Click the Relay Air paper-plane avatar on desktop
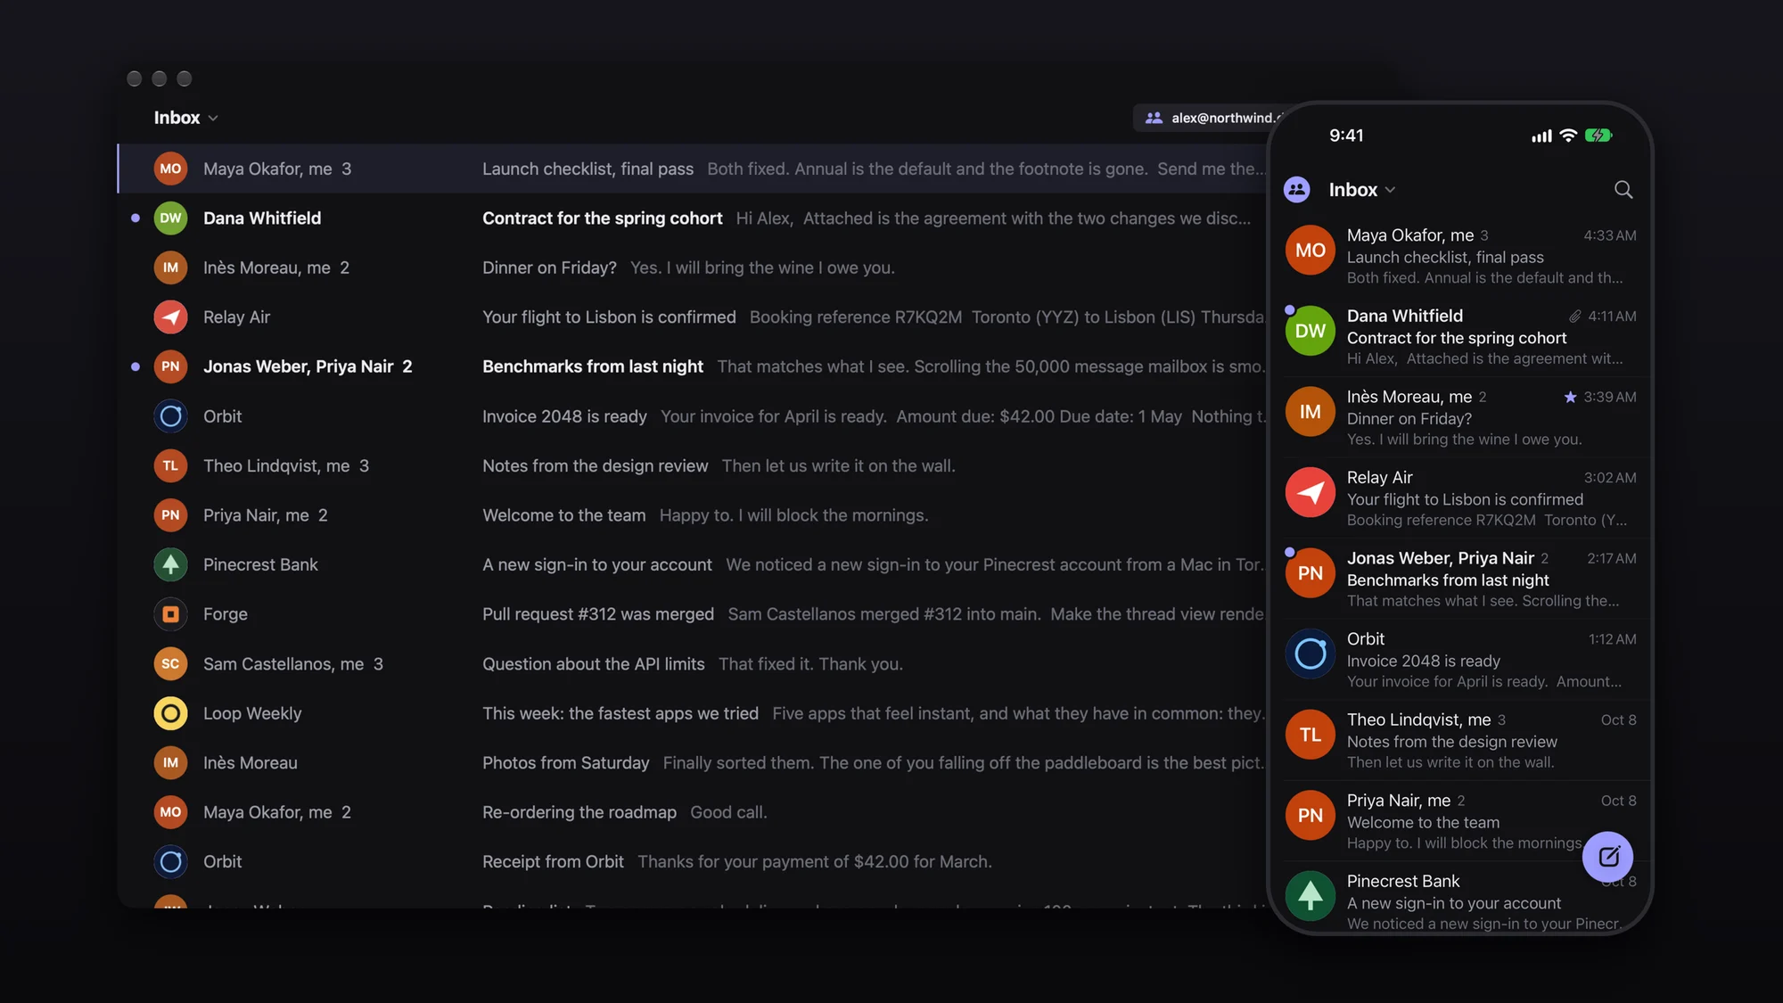The image size is (1783, 1003). [x=170, y=317]
